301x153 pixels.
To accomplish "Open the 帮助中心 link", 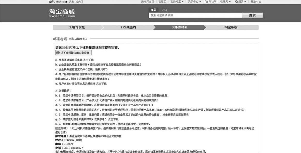I will pyautogui.click(x=256, y=2).
